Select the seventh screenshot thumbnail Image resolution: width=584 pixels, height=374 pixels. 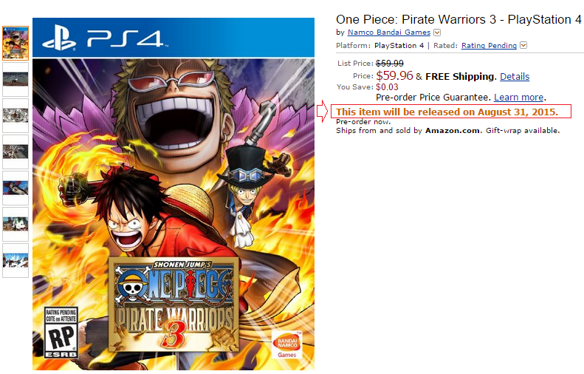(x=16, y=260)
